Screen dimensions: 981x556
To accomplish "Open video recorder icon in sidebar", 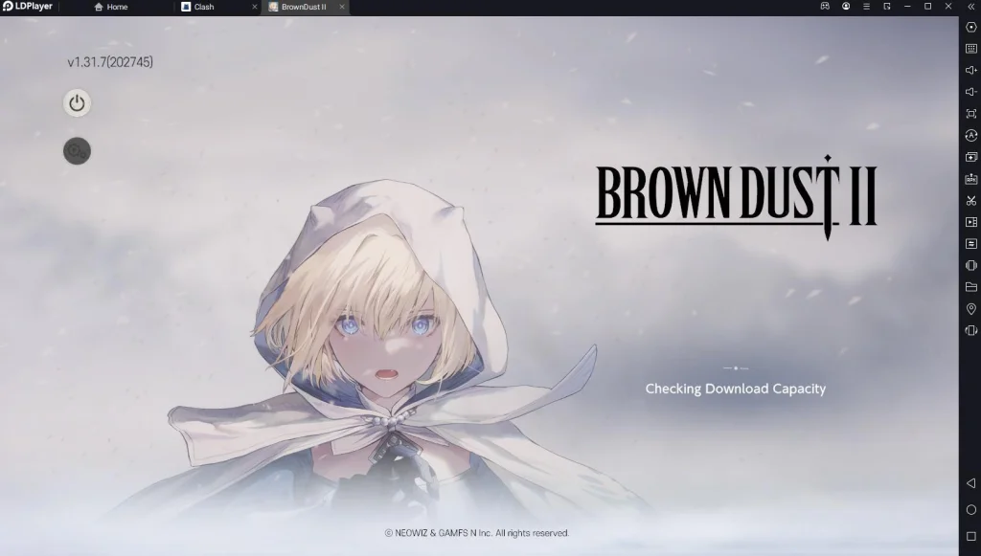I will coord(971,222).
